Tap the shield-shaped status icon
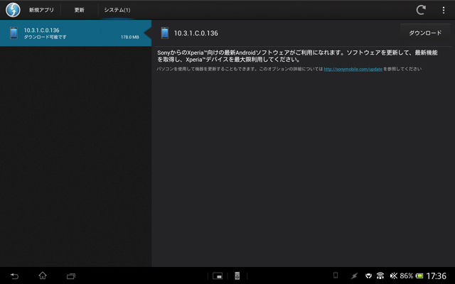 point(368,276)
